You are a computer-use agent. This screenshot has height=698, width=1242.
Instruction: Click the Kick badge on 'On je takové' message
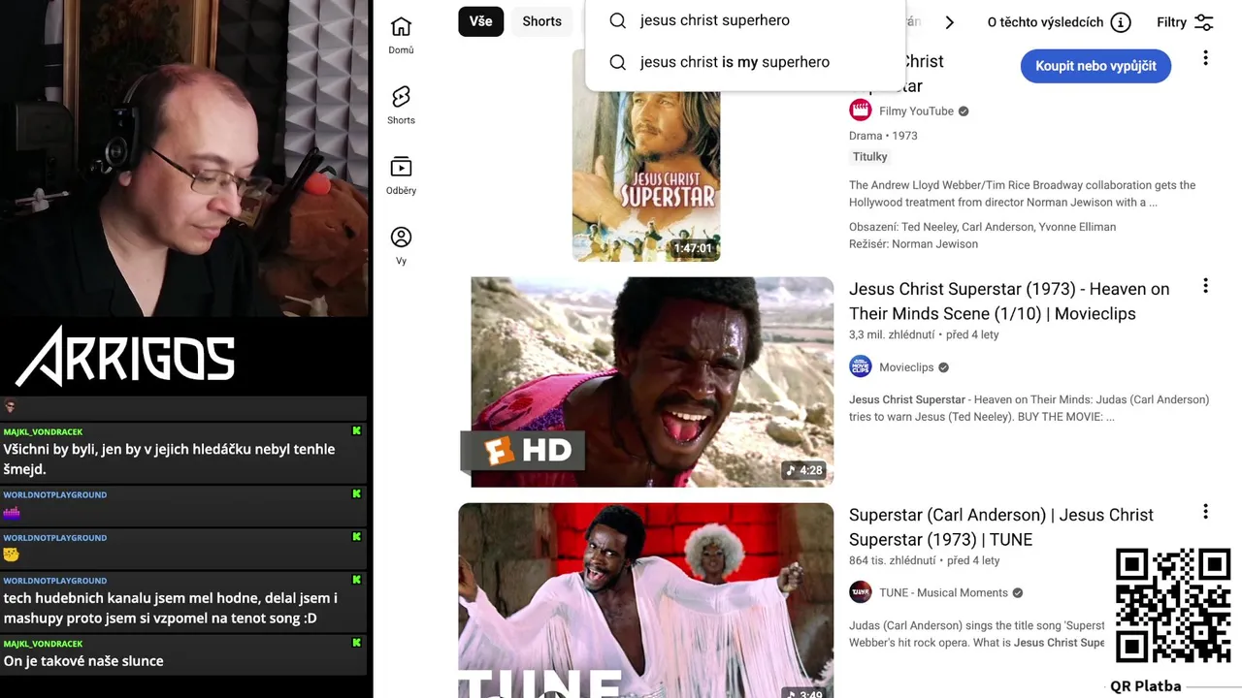357,643
